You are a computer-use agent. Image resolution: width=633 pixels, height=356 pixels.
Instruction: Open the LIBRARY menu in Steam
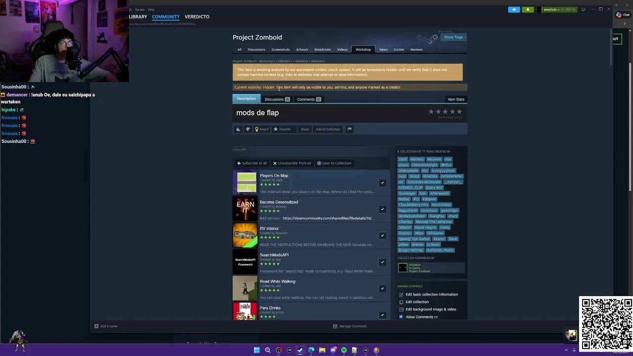[138, 17]
